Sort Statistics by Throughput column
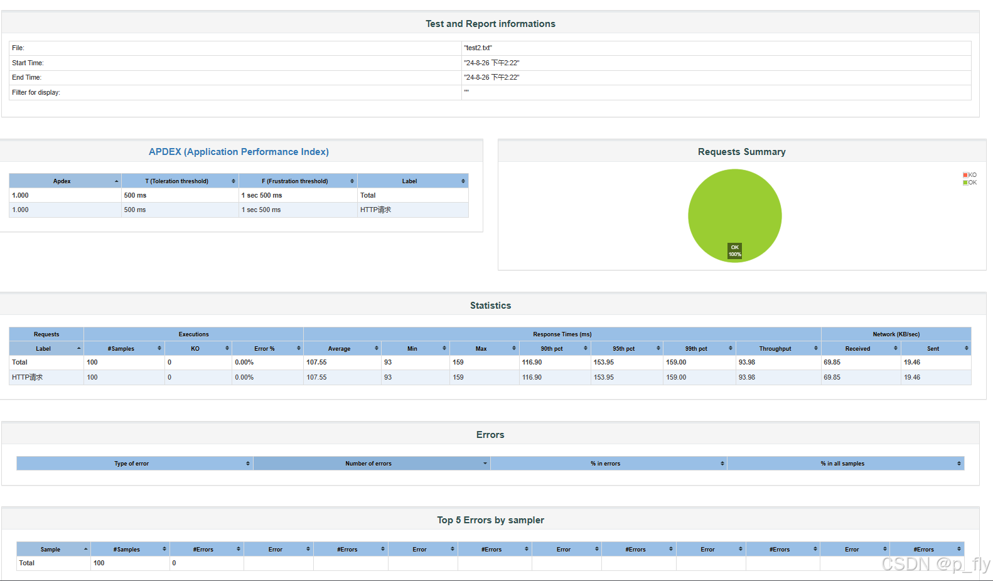Image resolution: width=993 pixels, height=581 pixels. click(778, 348)
